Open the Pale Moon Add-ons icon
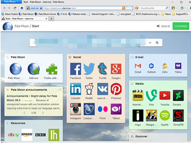The height and width of the screenshot is (143, 191). 34,69
